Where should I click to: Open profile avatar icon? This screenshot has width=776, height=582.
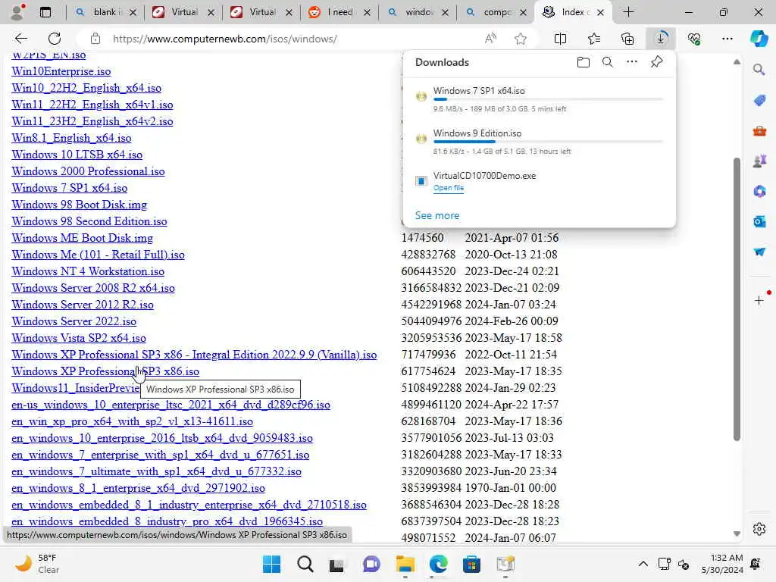17,12
